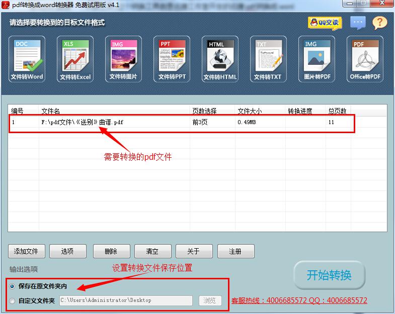The width and height of the screenshot is (395, 314).
Task: Open the QQ交谈 chat button
Action: point(325,23)
